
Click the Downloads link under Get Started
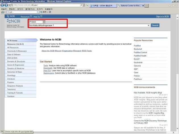click(x=48, y=68)
